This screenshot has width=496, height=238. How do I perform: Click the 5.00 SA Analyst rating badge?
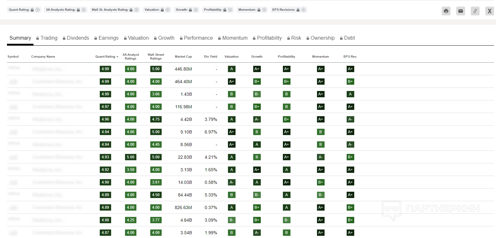coord(130,157)
